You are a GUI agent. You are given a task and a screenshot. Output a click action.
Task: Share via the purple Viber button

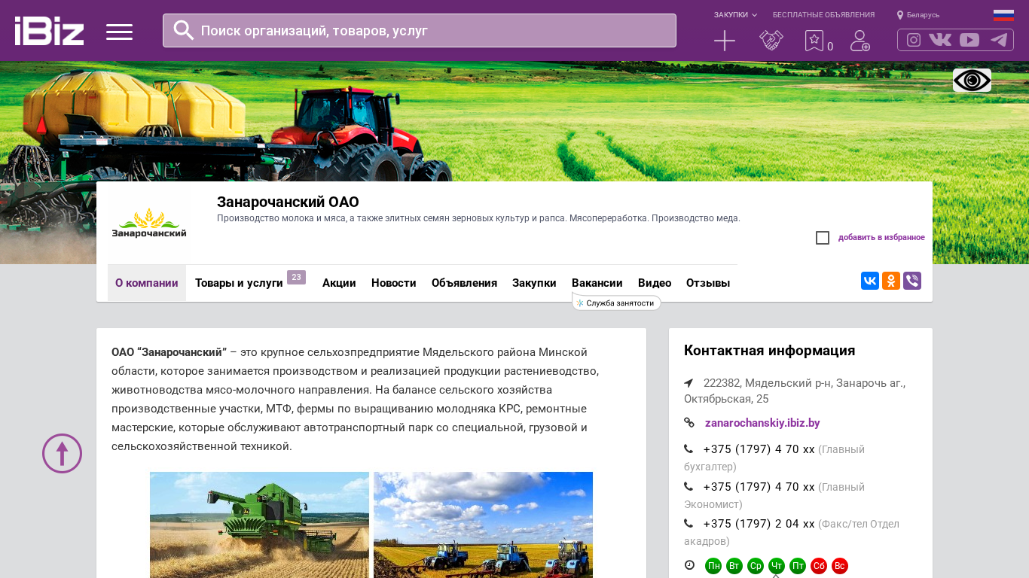tap(912, 281)
